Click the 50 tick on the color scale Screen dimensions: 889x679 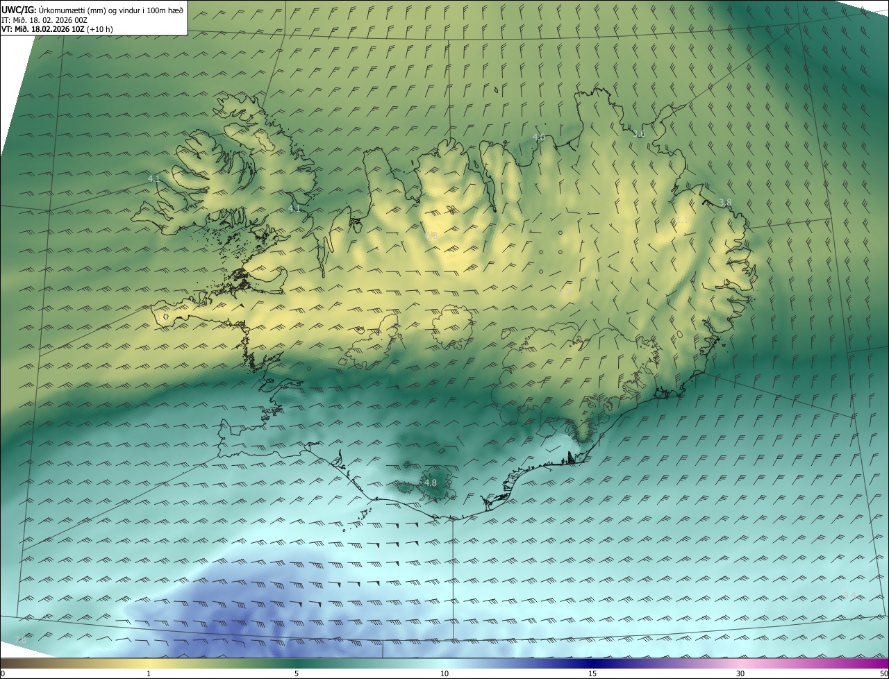pyautogui.click(x=883, y=673)
